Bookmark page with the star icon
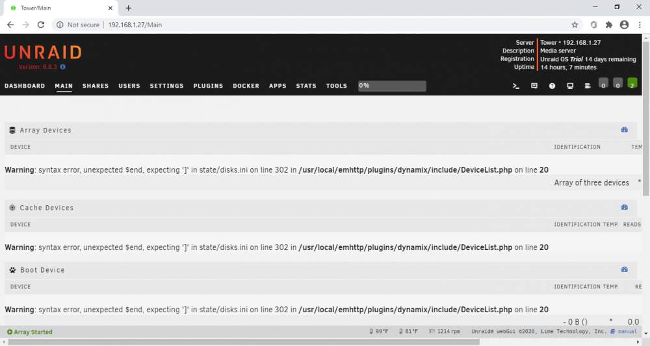 [x=575, y=25]
